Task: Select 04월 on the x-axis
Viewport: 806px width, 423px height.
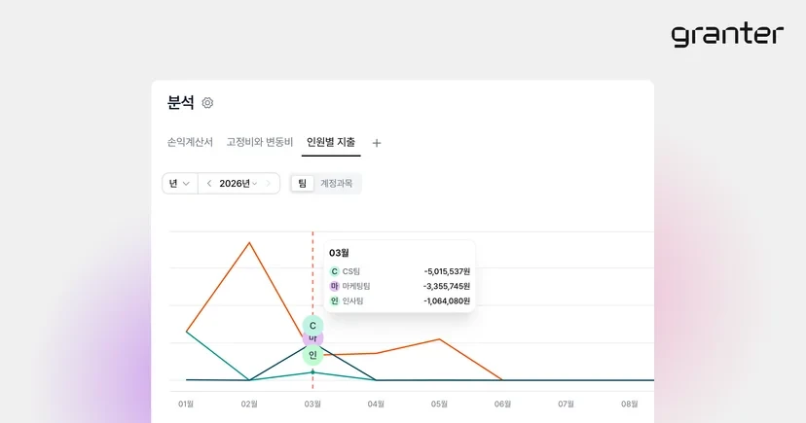Action: coord(376,404)
